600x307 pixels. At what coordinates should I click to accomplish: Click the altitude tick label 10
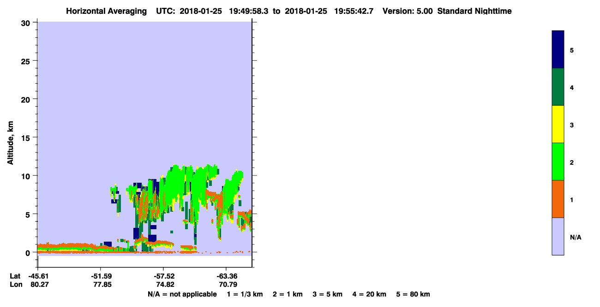(27, 176)
